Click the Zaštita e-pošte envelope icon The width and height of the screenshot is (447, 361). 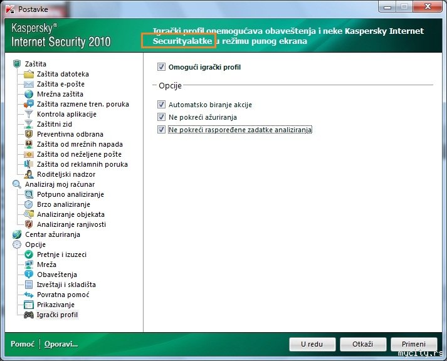tap(29, 84)
